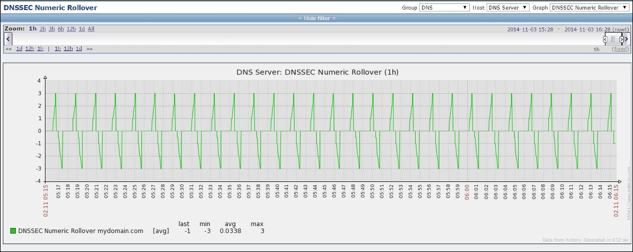Set zoom to 6h

60,29
